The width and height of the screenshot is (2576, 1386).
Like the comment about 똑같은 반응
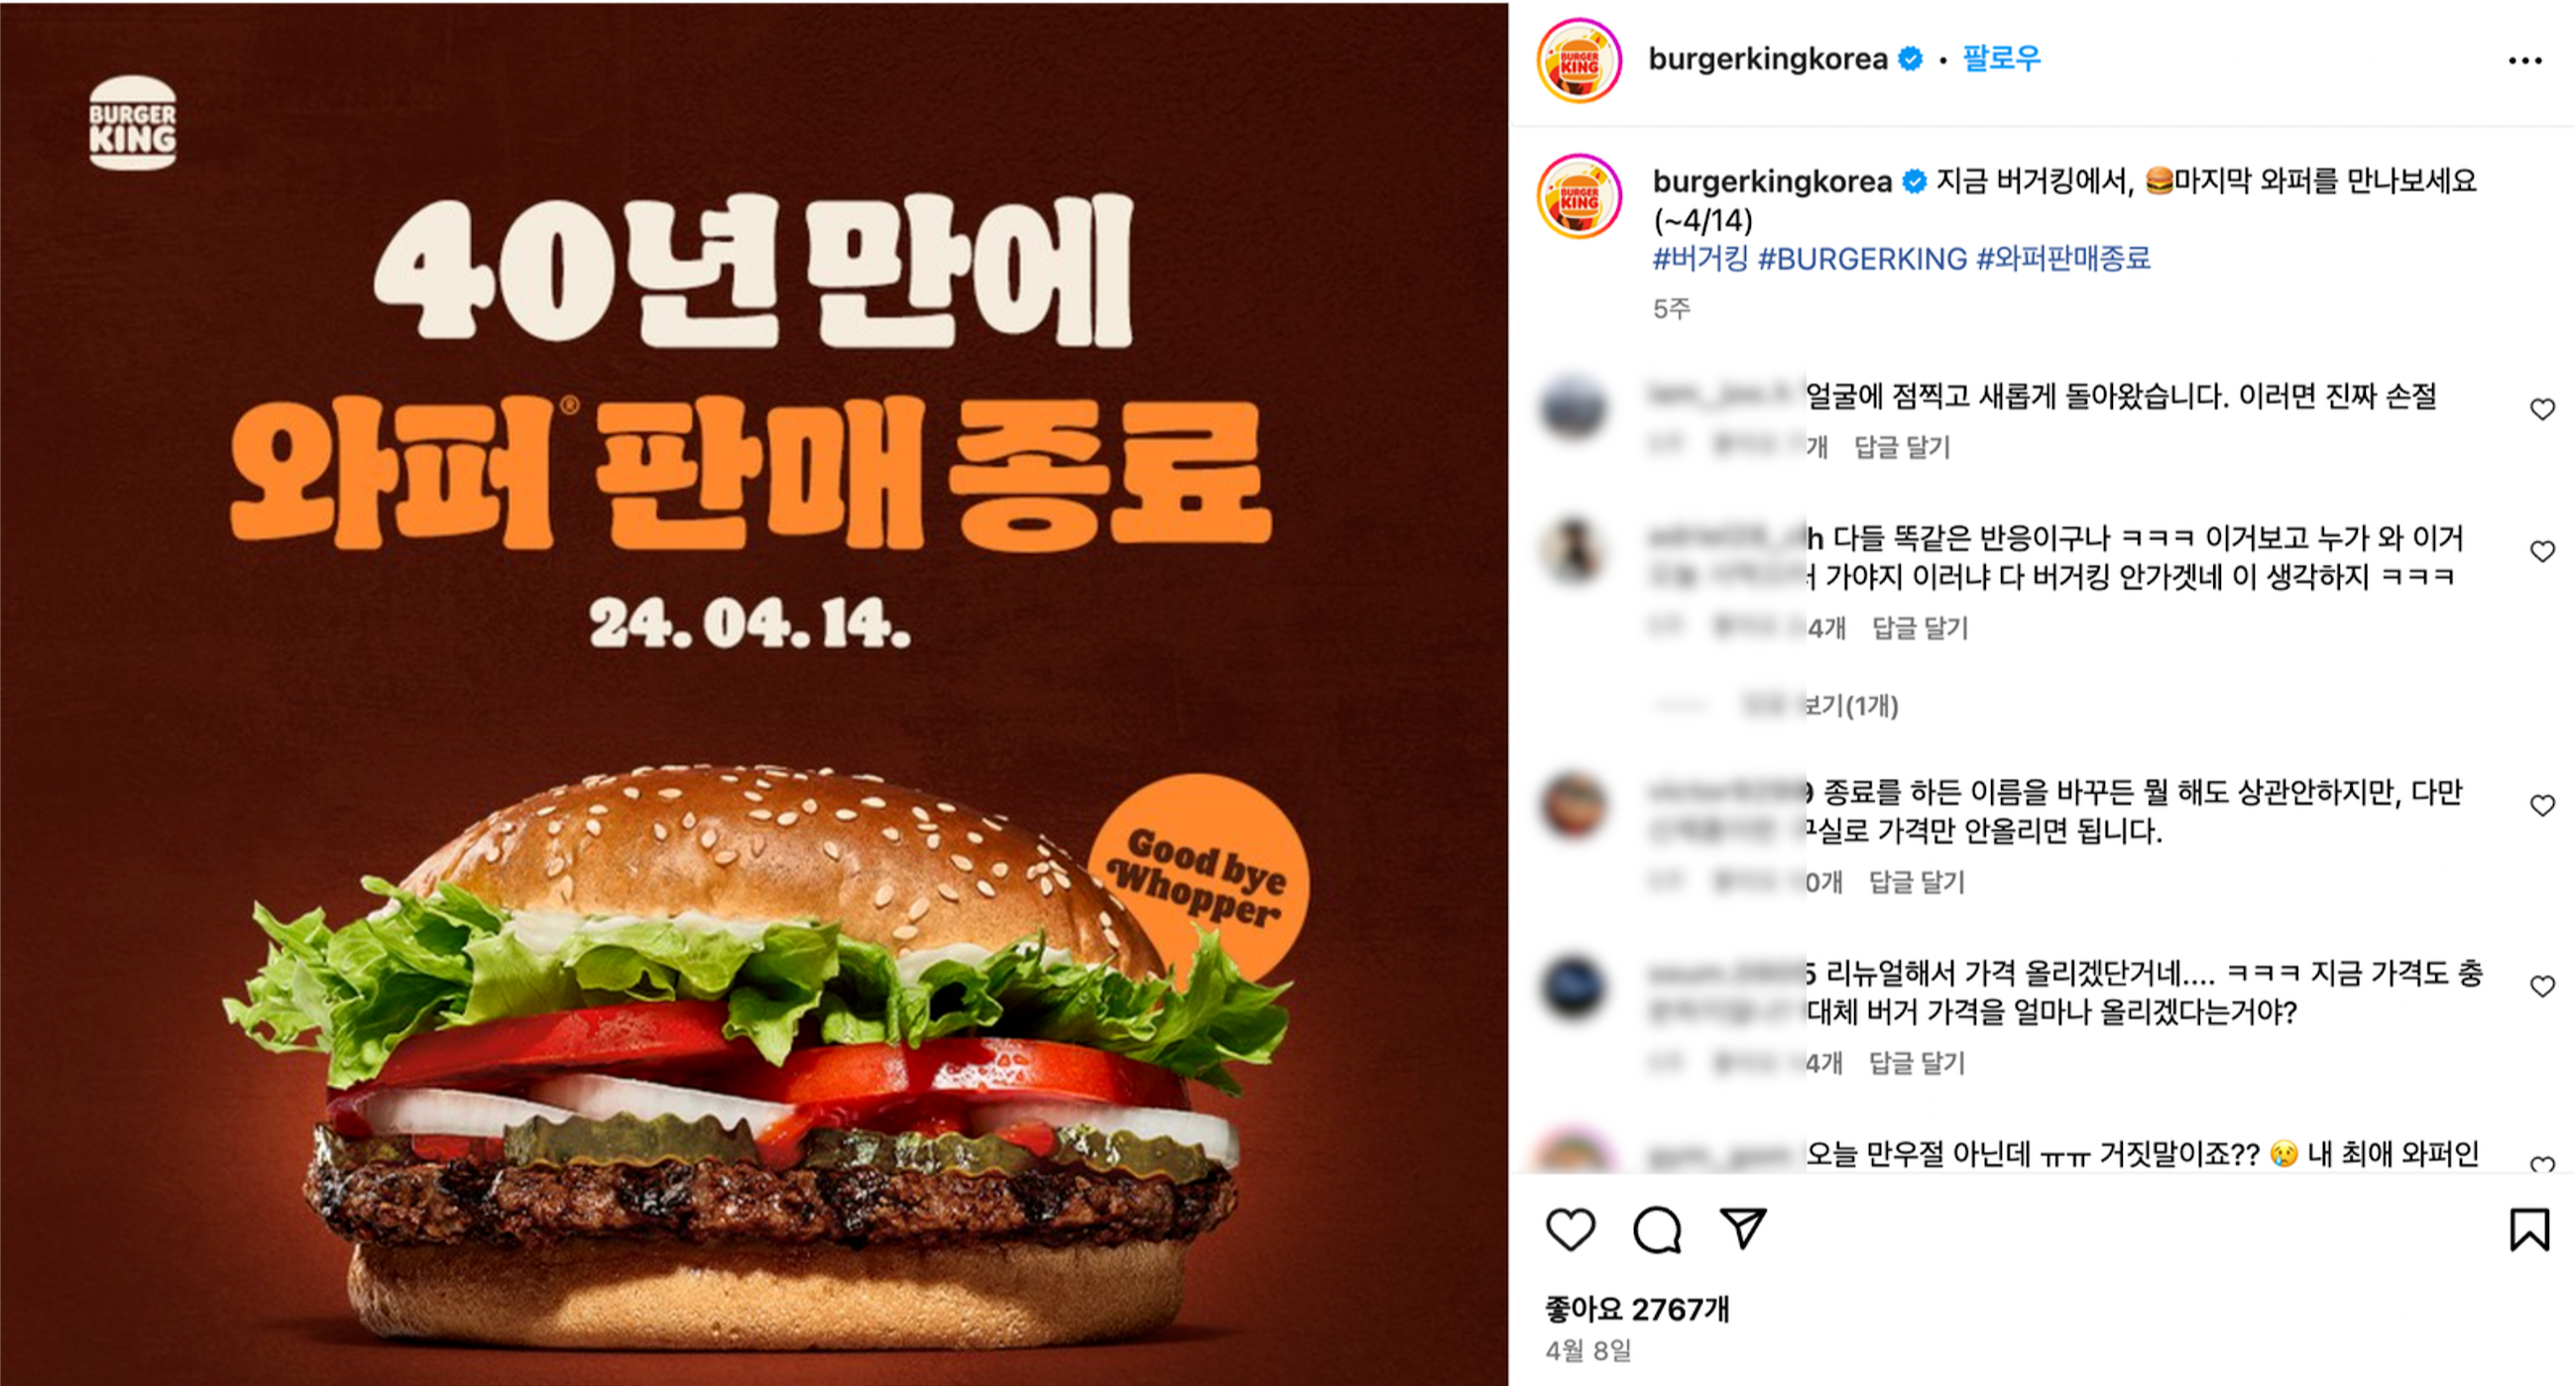(2542, 551)
